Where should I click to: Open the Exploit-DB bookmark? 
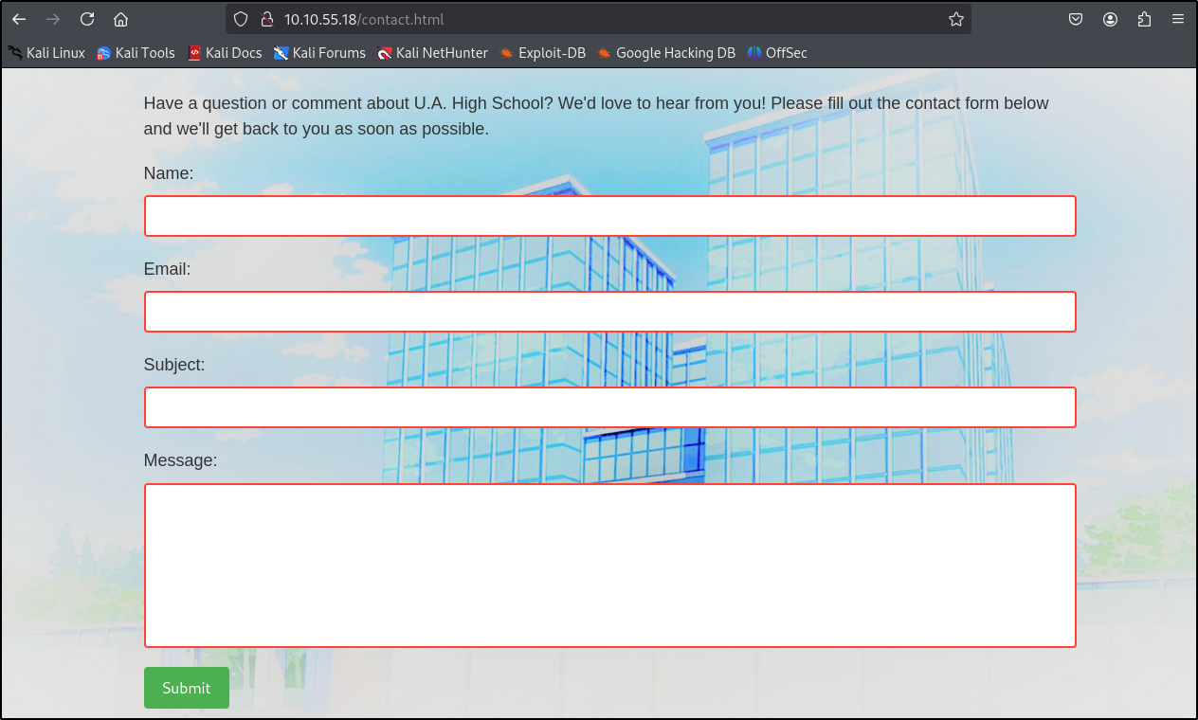pyautogui.click(x=543, y=53)
